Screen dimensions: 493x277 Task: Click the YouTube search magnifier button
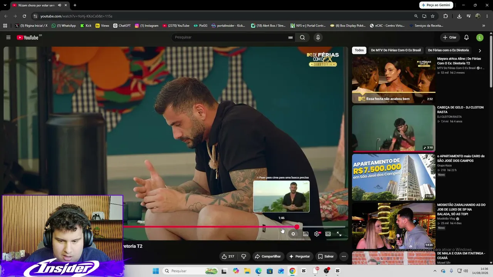click(302, 37)
